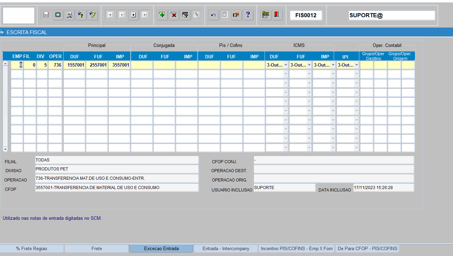Switch to the Frete tab
453x256 pixels.
[x=97, y=248]
